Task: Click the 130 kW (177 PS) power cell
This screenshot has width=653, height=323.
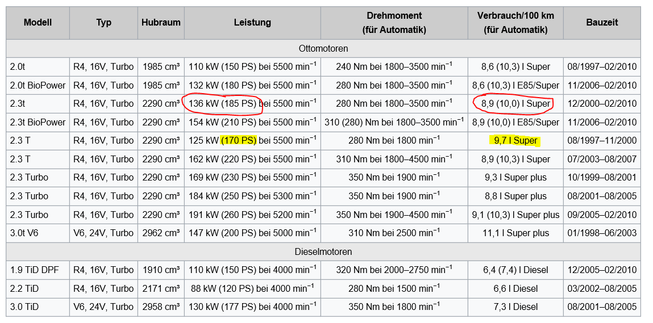Action: point(252,307)
